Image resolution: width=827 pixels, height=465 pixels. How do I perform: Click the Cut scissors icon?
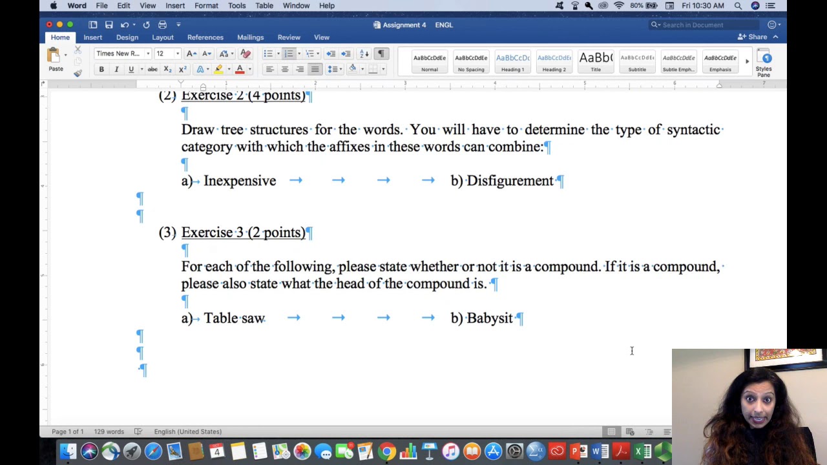(x=78, y=50)
